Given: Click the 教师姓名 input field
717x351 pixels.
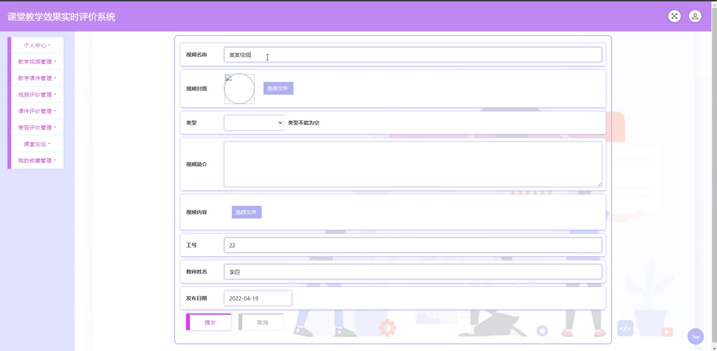Looking at the screenshot, I should (413, 272).
